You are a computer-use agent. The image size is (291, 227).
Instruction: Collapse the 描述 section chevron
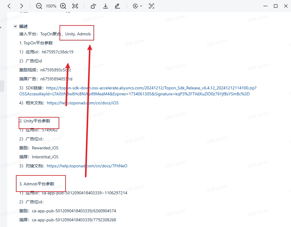click(15, 26)
